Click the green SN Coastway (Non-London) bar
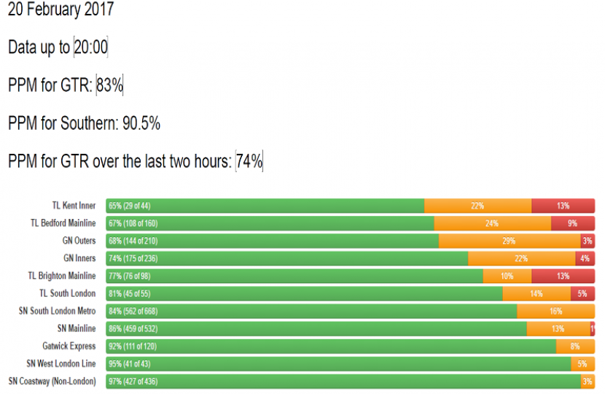 point(343,381)
